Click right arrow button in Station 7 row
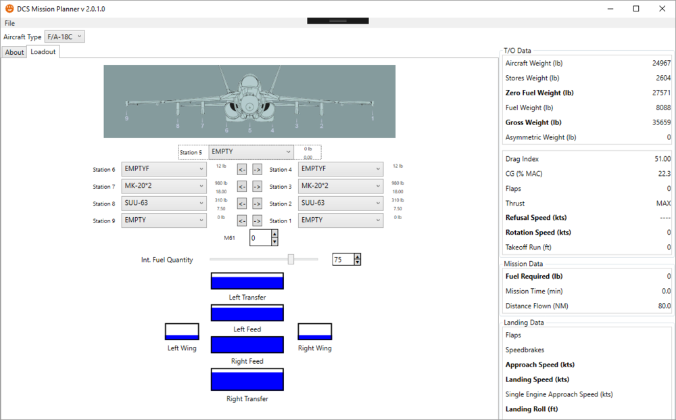676x420 pixels. click(x=257, y=187)
